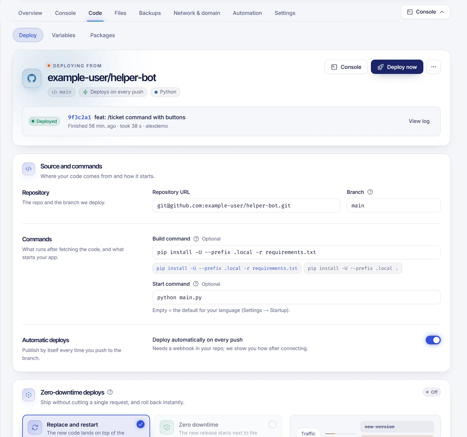Open Console button beside Deploy now
The image size is (467, 437).
click(x=346, y=67)
